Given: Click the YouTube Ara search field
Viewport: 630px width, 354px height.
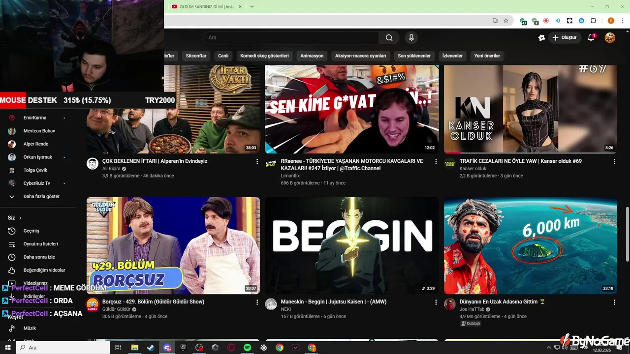Looking at the screenshot, I should (x=290, y=38).
